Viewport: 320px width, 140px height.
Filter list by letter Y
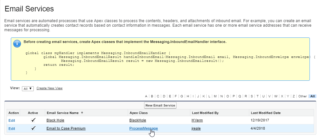pos(288,96)
